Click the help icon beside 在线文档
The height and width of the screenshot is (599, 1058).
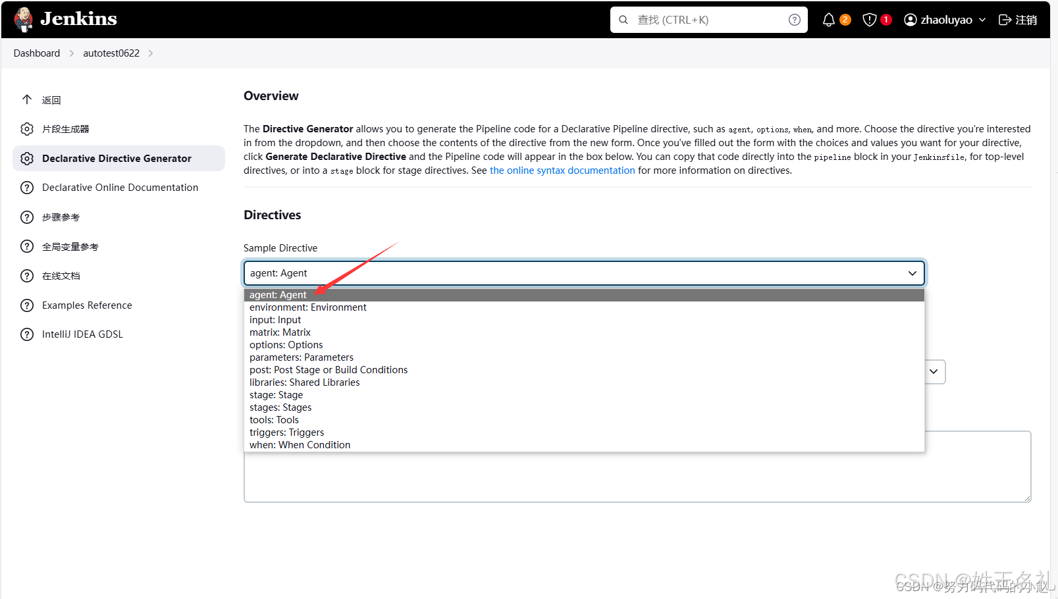tap(27, 276)
